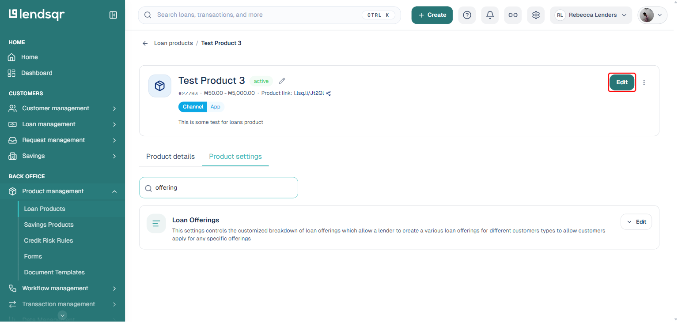The width and height of the screenshot is (678, 322).
Task: Open Credit Risk Rules in sidebar
Action: pos(49,241)
